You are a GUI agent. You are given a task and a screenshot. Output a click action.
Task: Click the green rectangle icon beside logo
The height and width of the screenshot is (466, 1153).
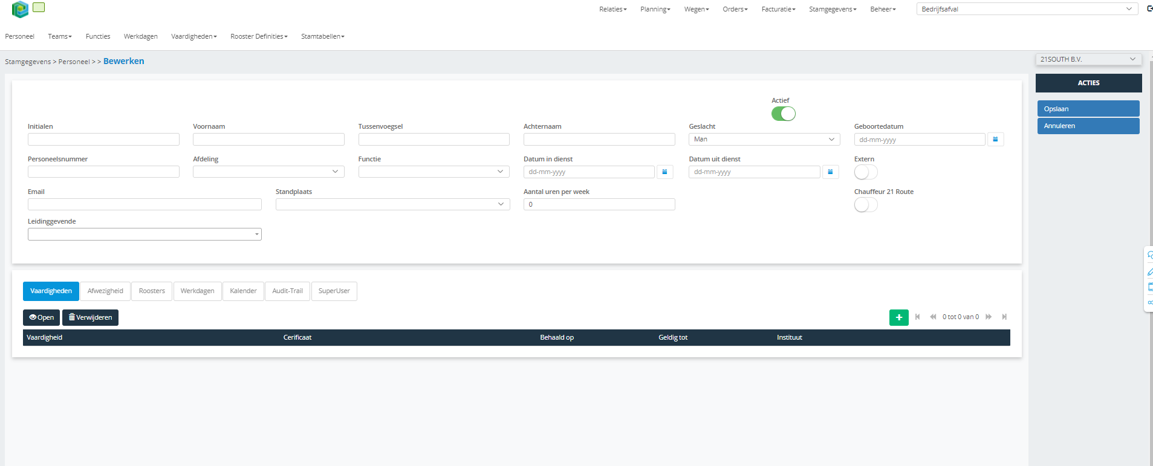tap(39, 7)
